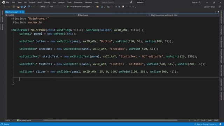Open the MainFrame(const wxString & title) member dropdown
The width and height of the screenshot is (224, 126).
pos(183,15)
